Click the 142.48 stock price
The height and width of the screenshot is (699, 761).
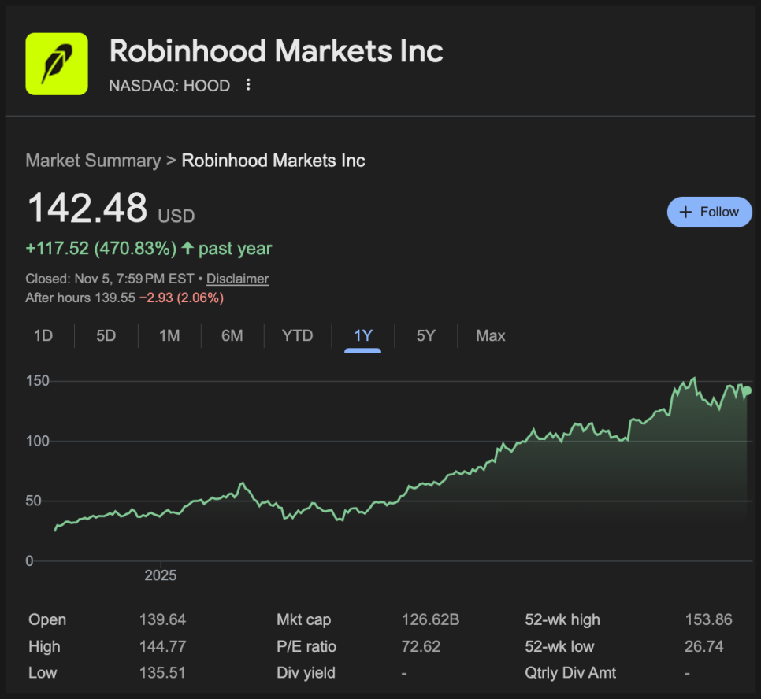point(87,209)
